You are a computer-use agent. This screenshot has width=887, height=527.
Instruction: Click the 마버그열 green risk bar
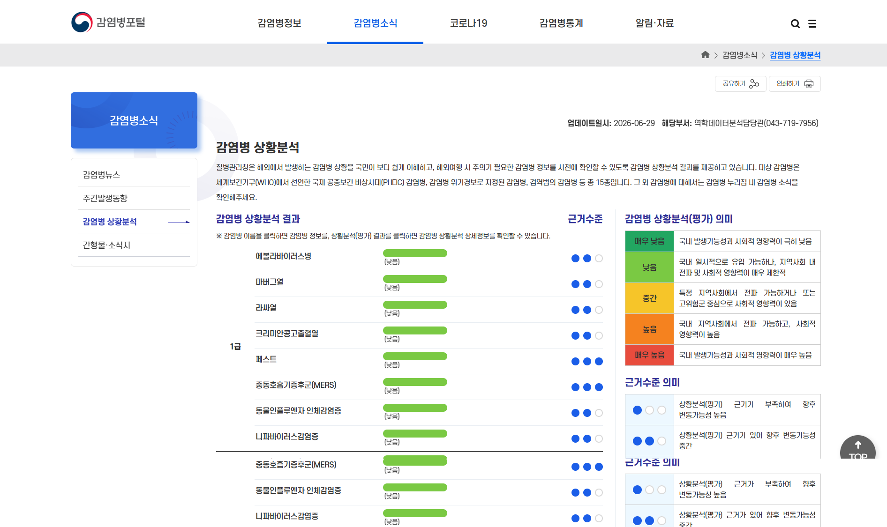tap(415, 279)
